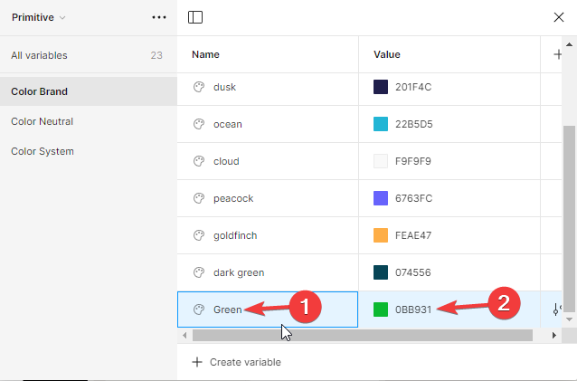Screen dimensions: 577x381
Task: Click the palette icon next to Green
Action: click(x=199, y=310)
